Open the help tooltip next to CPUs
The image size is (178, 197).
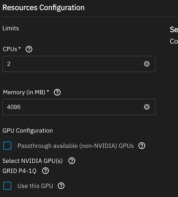(29, 49)
